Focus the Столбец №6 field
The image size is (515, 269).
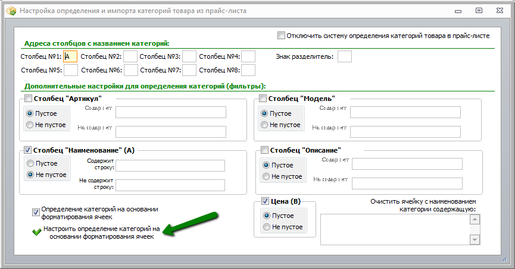131,70
